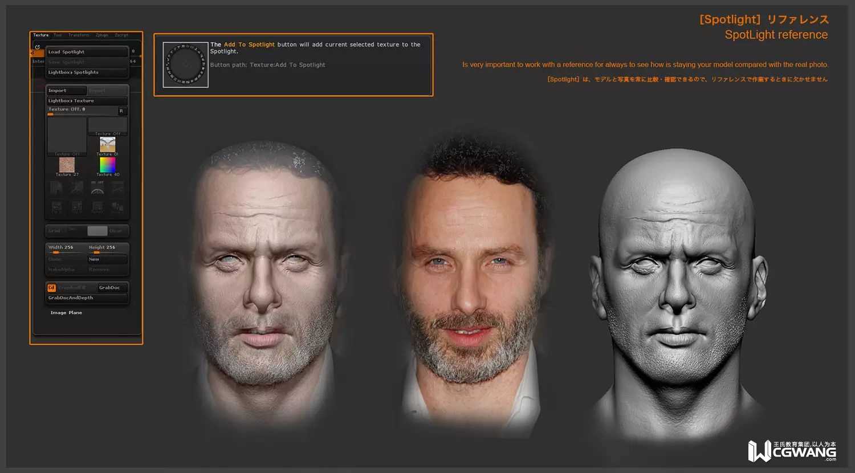The image size is (855, 473).
Task: Click the GrabDoc button
Action: tap(112, 288)
